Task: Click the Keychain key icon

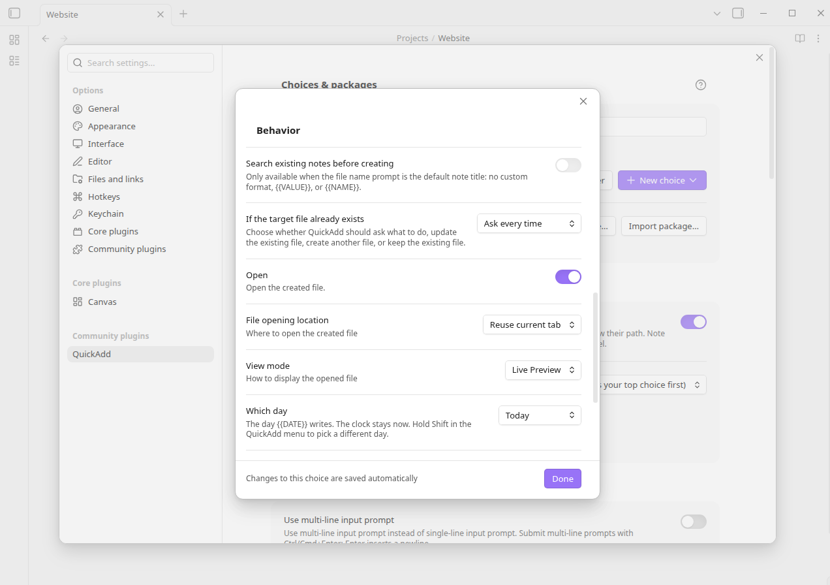Action: tap(78, 213)
